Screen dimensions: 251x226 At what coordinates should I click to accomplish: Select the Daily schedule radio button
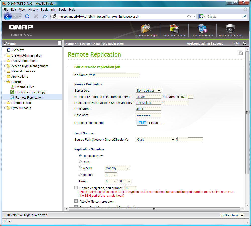click(x=80, y=161)
